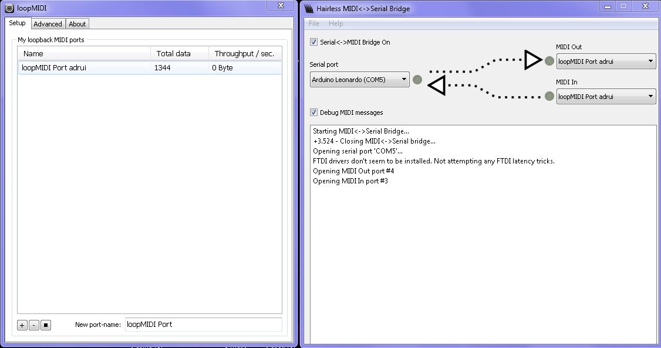661x348 pixels.
Task: Open the Serial port dropdown Arduino Leonardo (COM5)
Action: click(360, 80)
